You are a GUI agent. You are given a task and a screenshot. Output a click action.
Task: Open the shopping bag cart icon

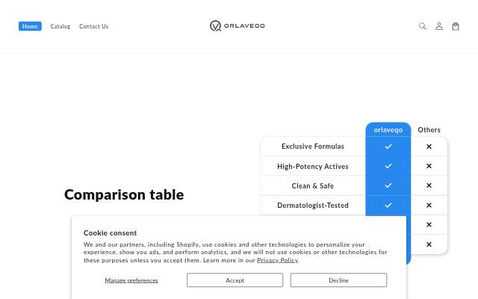coord(456,26)
